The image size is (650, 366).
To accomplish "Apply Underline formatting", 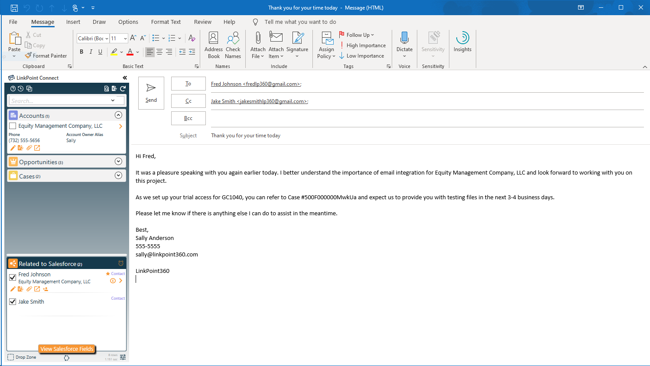I will point(101,52).
